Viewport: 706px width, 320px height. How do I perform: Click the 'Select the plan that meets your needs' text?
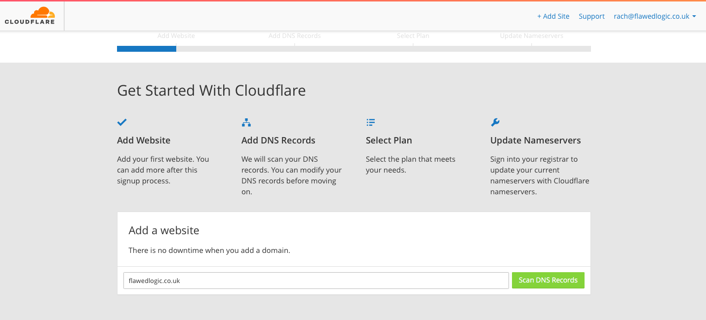point(411,165)
